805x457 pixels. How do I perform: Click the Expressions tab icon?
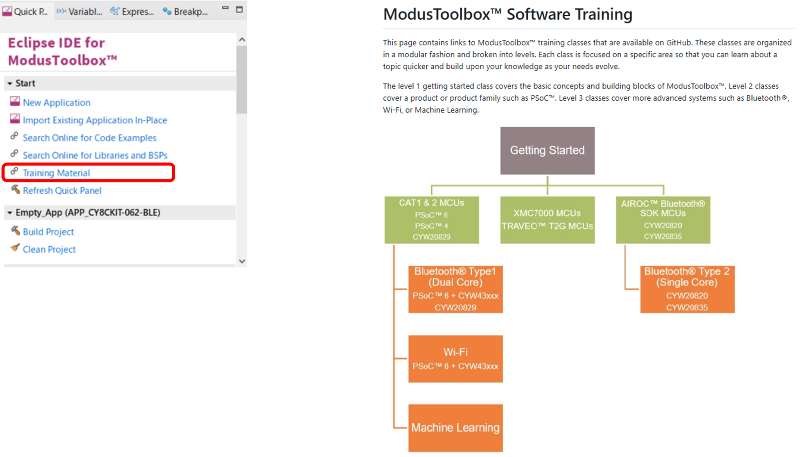click(x=115, y=11)
